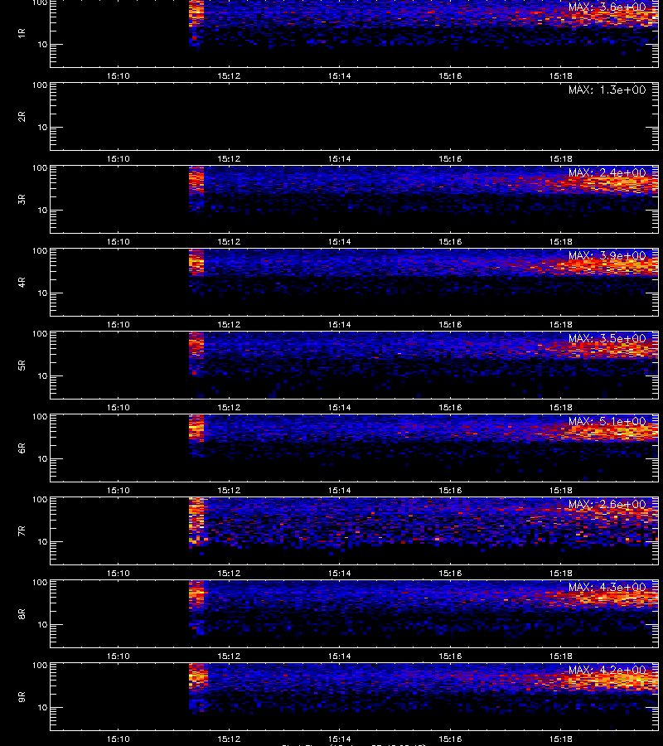Click the 6R panel axis label

(x=22, y=448)
